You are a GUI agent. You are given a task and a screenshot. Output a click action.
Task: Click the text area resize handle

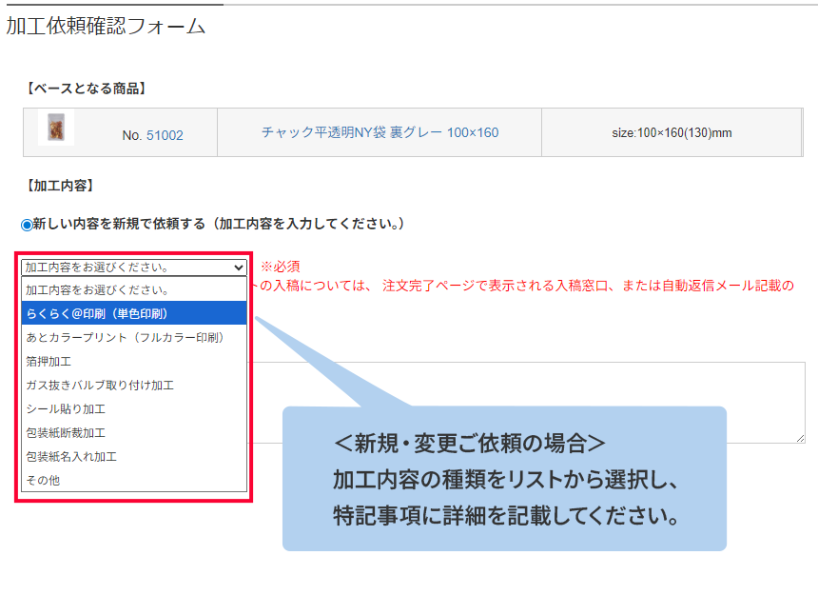800,438
